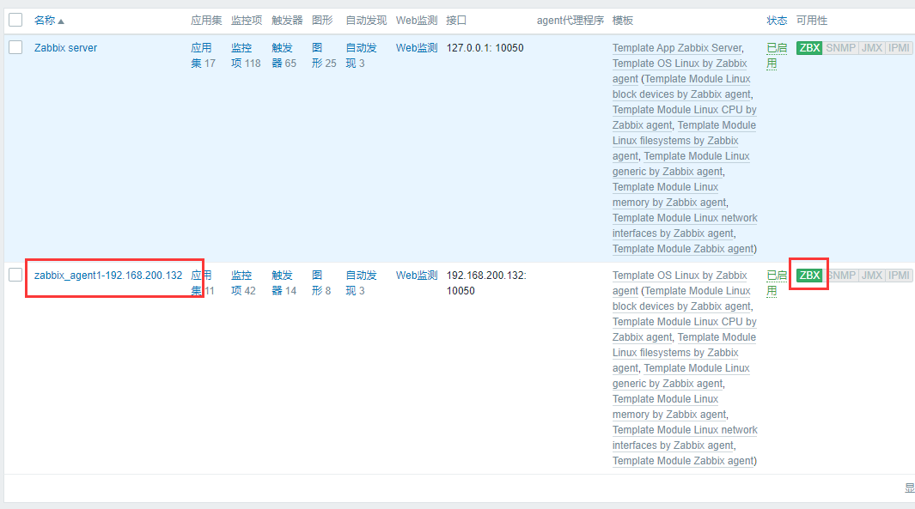Sort hosts by the 名称 column header

click(49, 21)
